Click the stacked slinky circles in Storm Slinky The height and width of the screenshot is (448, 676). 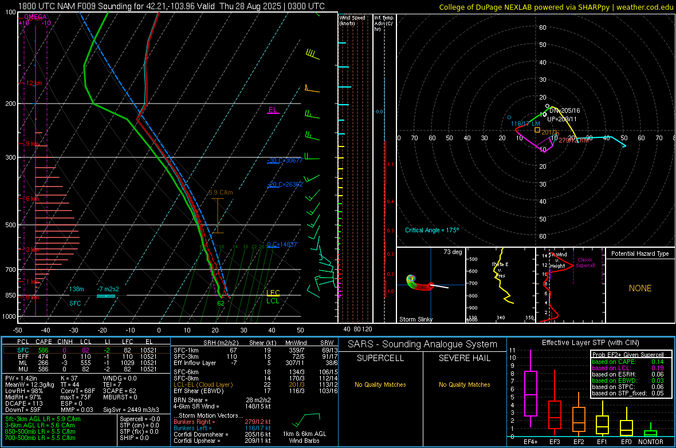pyautogui.click(x=419, y=283)
